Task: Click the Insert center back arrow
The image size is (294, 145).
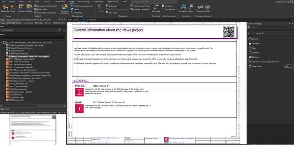Action: (253, 33)
